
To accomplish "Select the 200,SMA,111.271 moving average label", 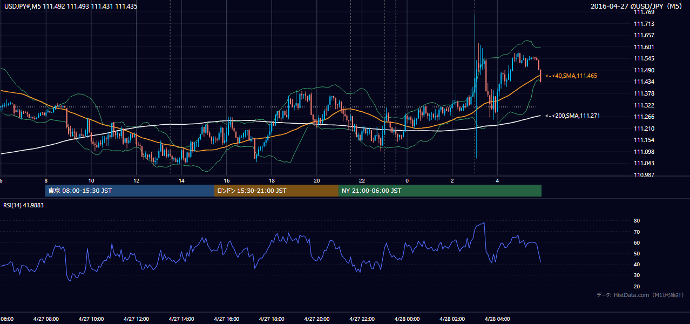I will tap(573, 116).
